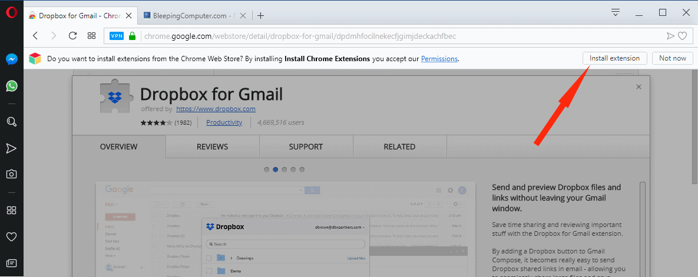Open the https://www.dropbox.com link
Screen dimensions: 698x277
coord(216,108)
